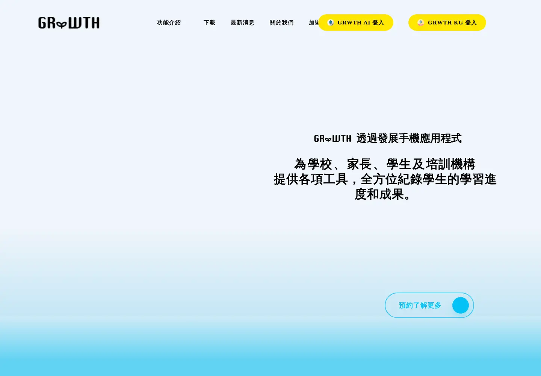Go to 最新消息 page
Screen dimensions: 541x376
coord(242,23)
